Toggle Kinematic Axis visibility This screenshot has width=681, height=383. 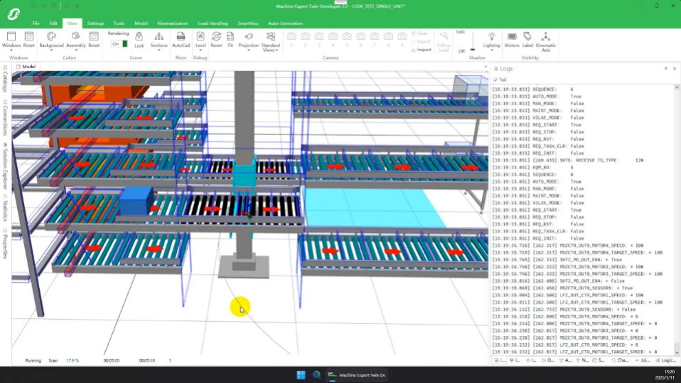[545, 41]
